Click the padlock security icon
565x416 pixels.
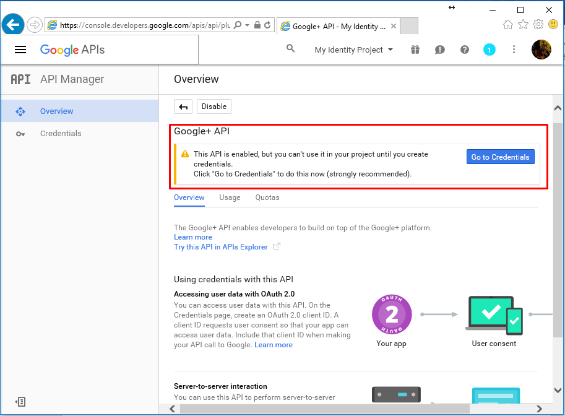(257, 25)
